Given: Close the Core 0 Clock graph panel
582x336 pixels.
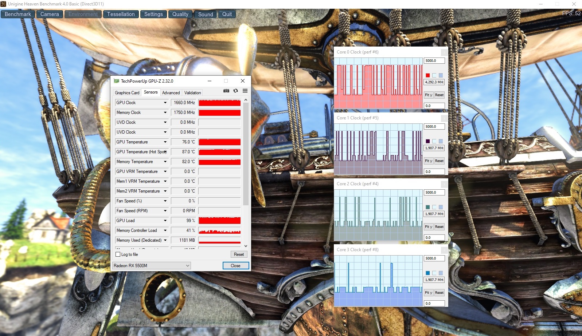Looking at the screenshot, I should coord(444,52).
